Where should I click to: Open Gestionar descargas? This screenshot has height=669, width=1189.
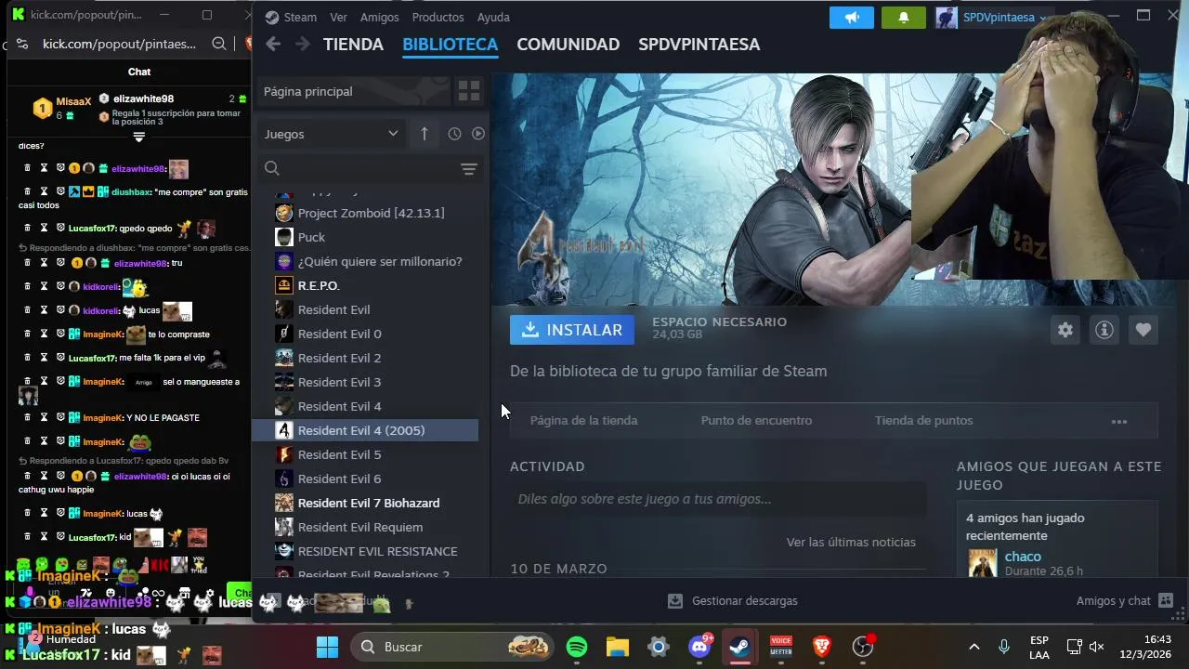click(733, 601)
